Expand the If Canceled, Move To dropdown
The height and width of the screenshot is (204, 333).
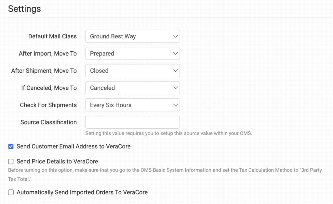point(132,88)
